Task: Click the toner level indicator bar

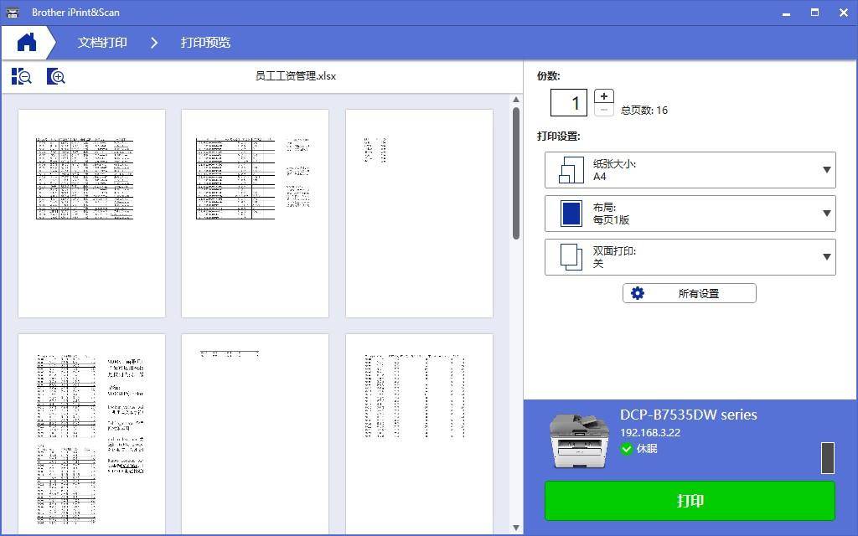Action: click(829, 456)
